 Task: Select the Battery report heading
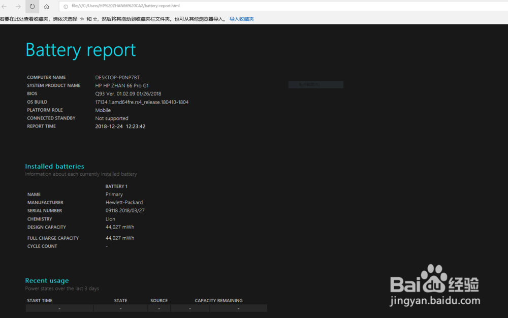coord(81,50)
